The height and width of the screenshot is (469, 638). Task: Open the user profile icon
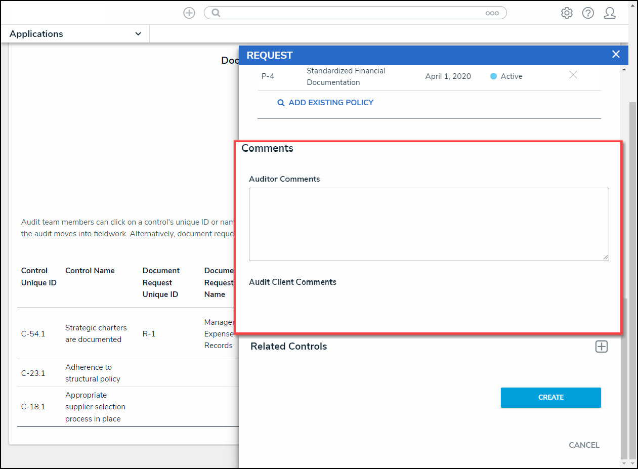click(610, 13)
